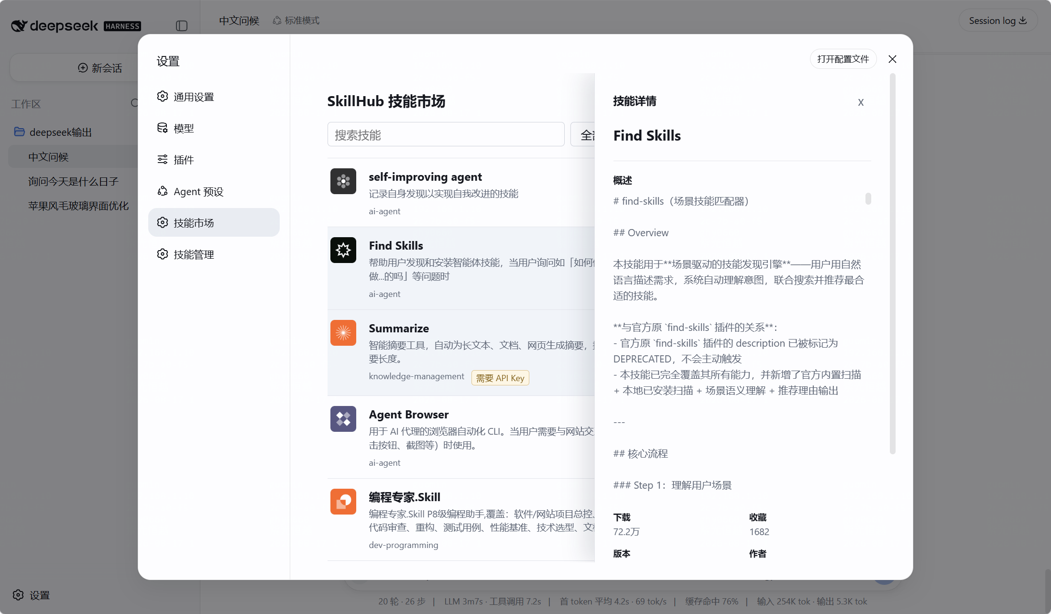Click the dev-programming tag
This screenshot has width=1051, height=614.
404,545
